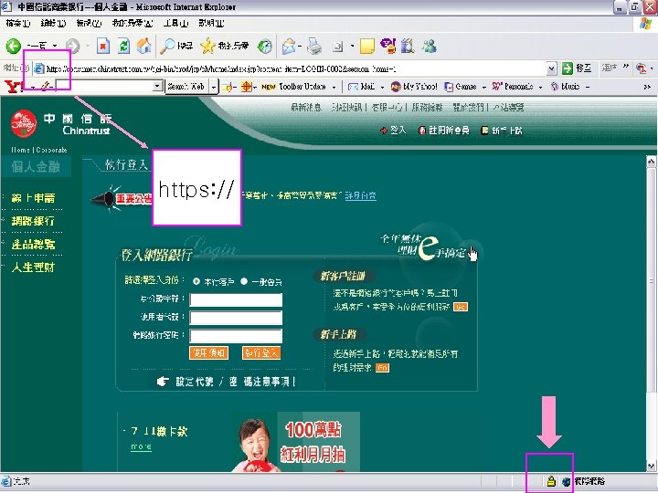Select the first login identity radio option
This screenshot has width=658, height=493.
(196, 281)
